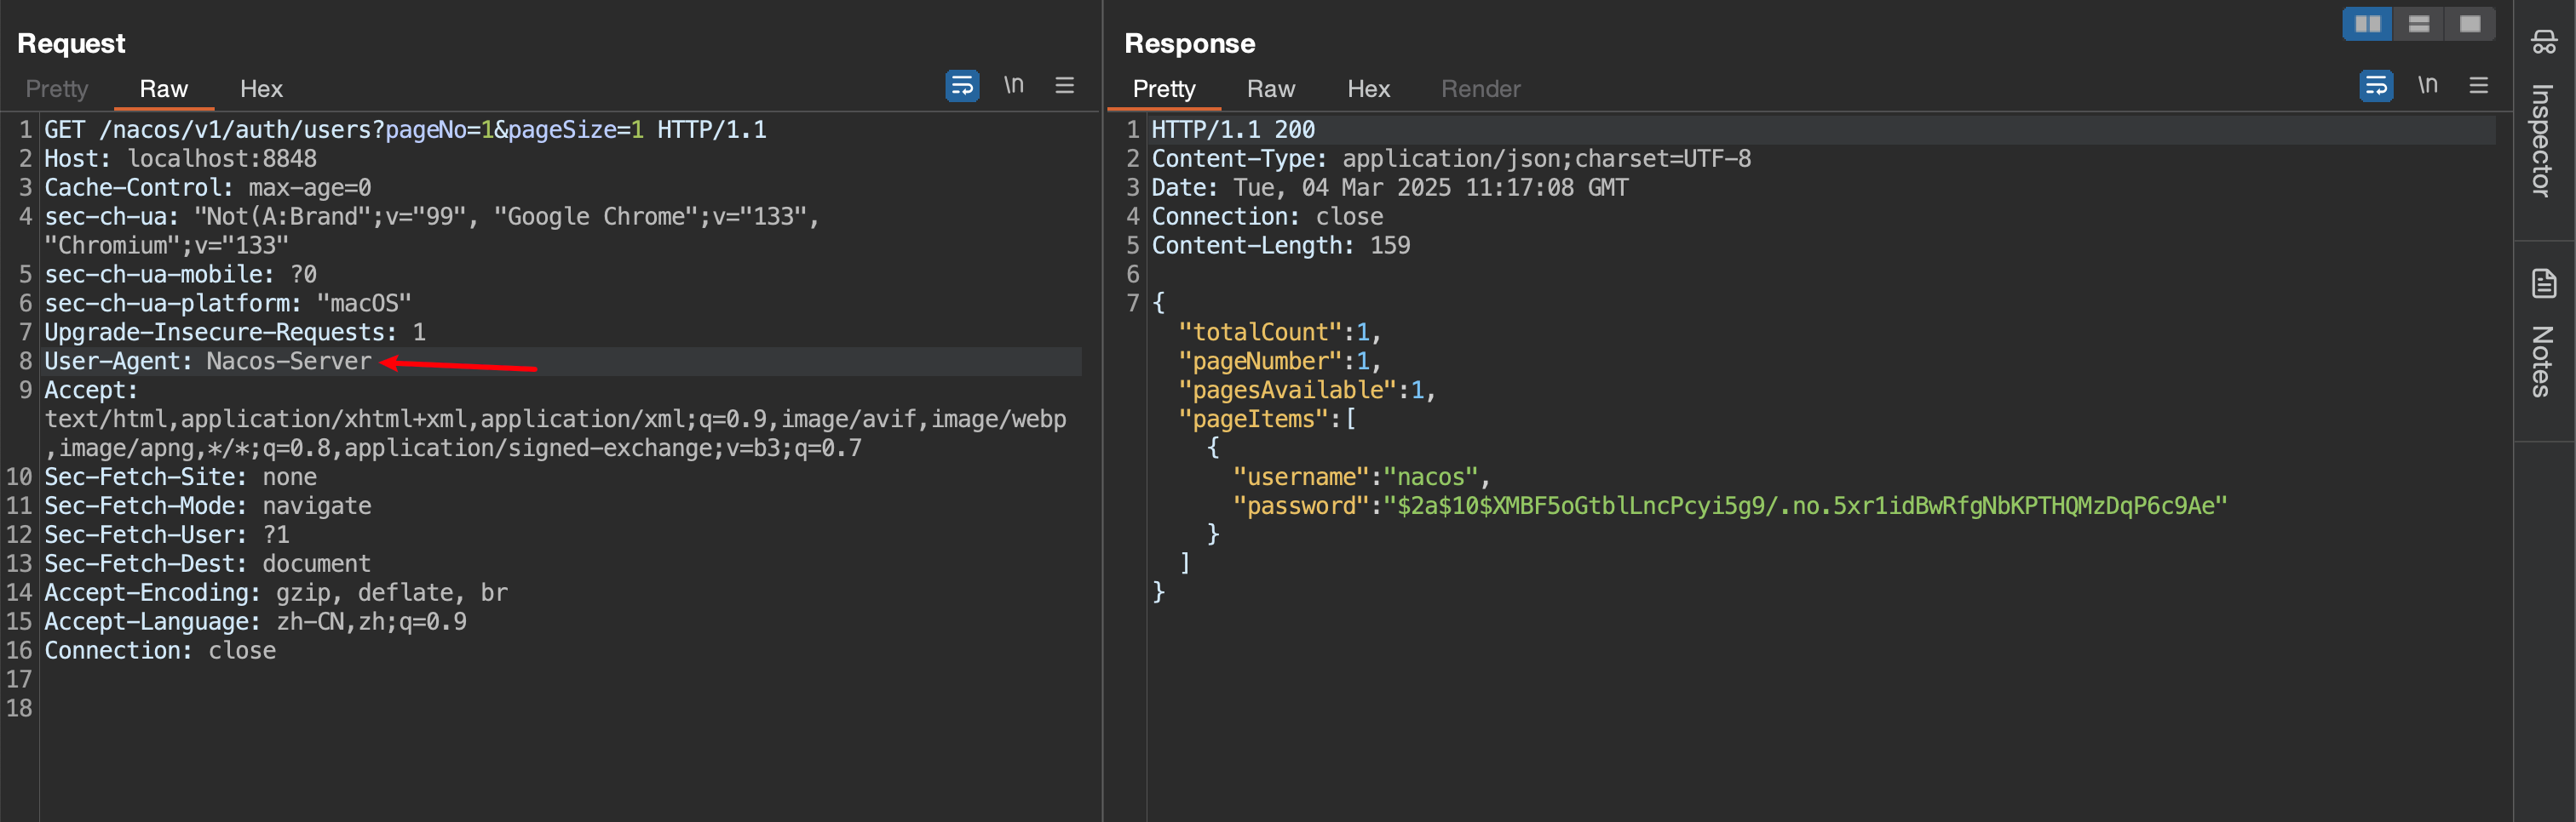Select the Response Hex tab
Screen dimensions: 2576x822
pos(1368,88)
